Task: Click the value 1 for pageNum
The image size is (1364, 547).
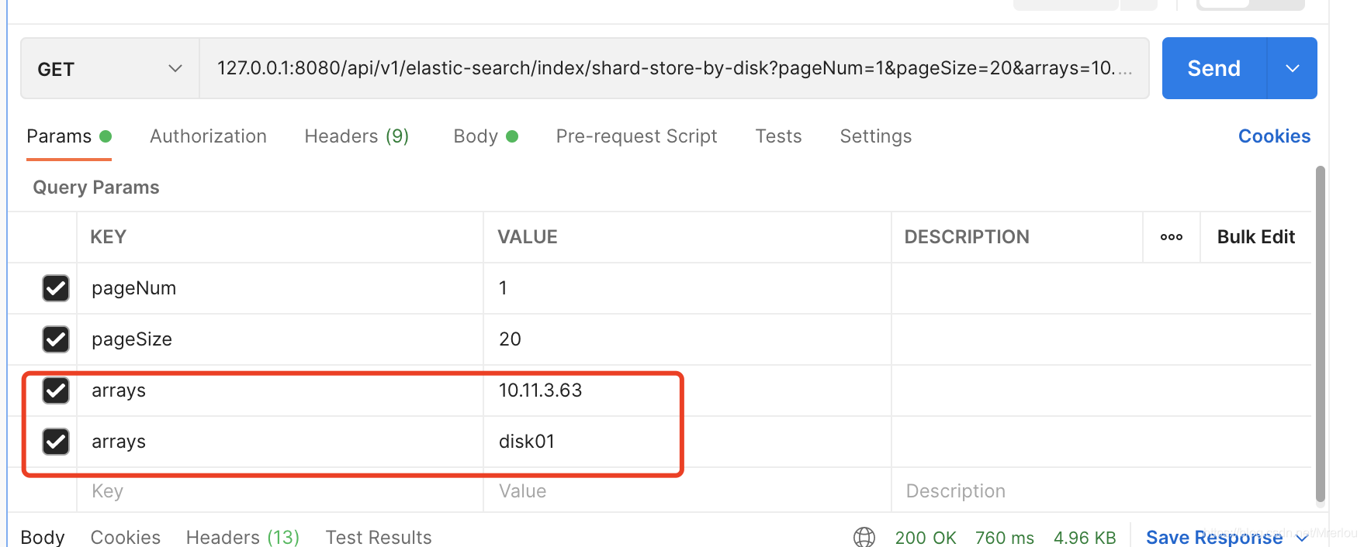Action: [x=687, y=288]
